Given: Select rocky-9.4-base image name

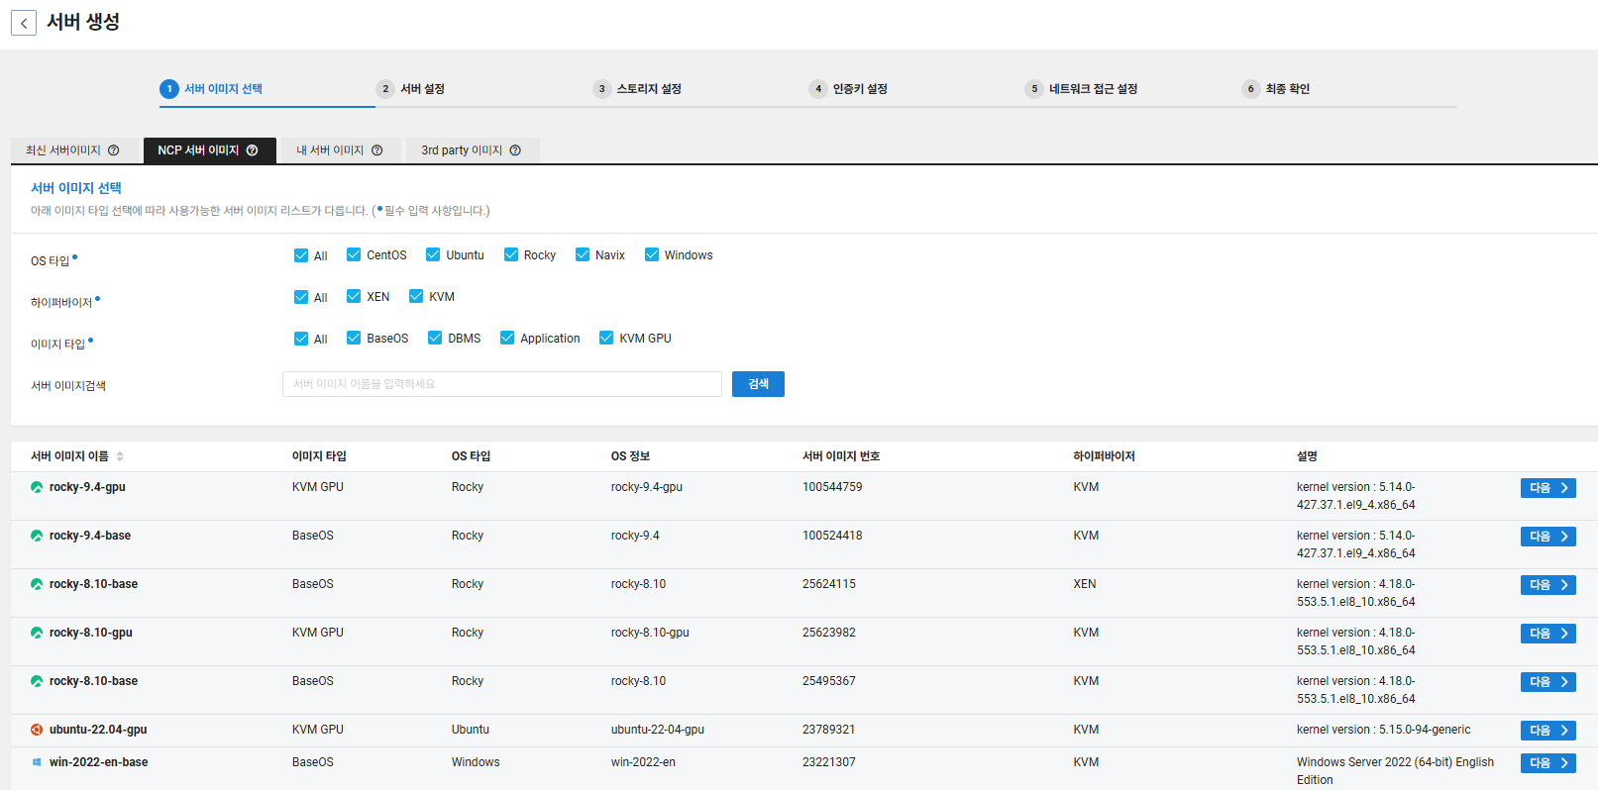Looking at the screenshot, I should point(90,536).
